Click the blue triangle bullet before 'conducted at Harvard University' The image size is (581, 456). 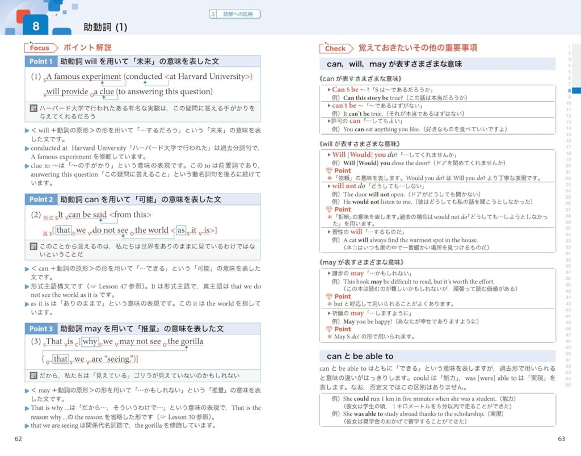[x=27, y=148]
